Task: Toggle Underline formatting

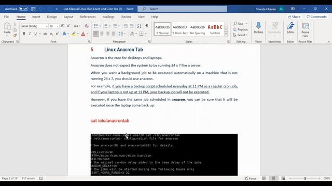Action: (35, 34)
